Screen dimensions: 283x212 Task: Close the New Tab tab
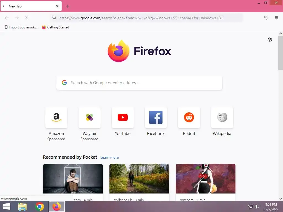click(57, 6)
